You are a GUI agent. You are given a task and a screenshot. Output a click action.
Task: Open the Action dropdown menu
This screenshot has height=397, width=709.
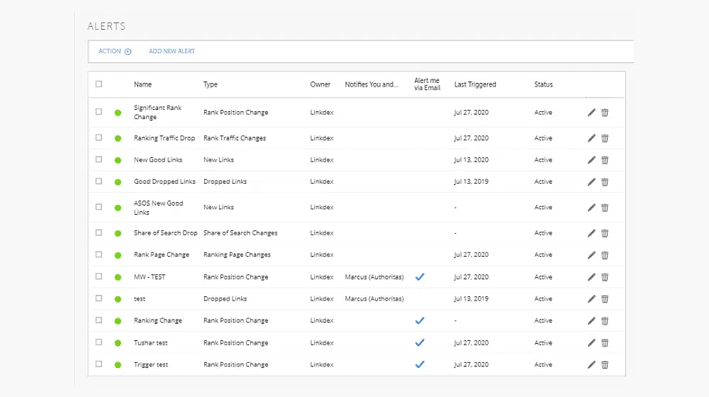[115, 51]
